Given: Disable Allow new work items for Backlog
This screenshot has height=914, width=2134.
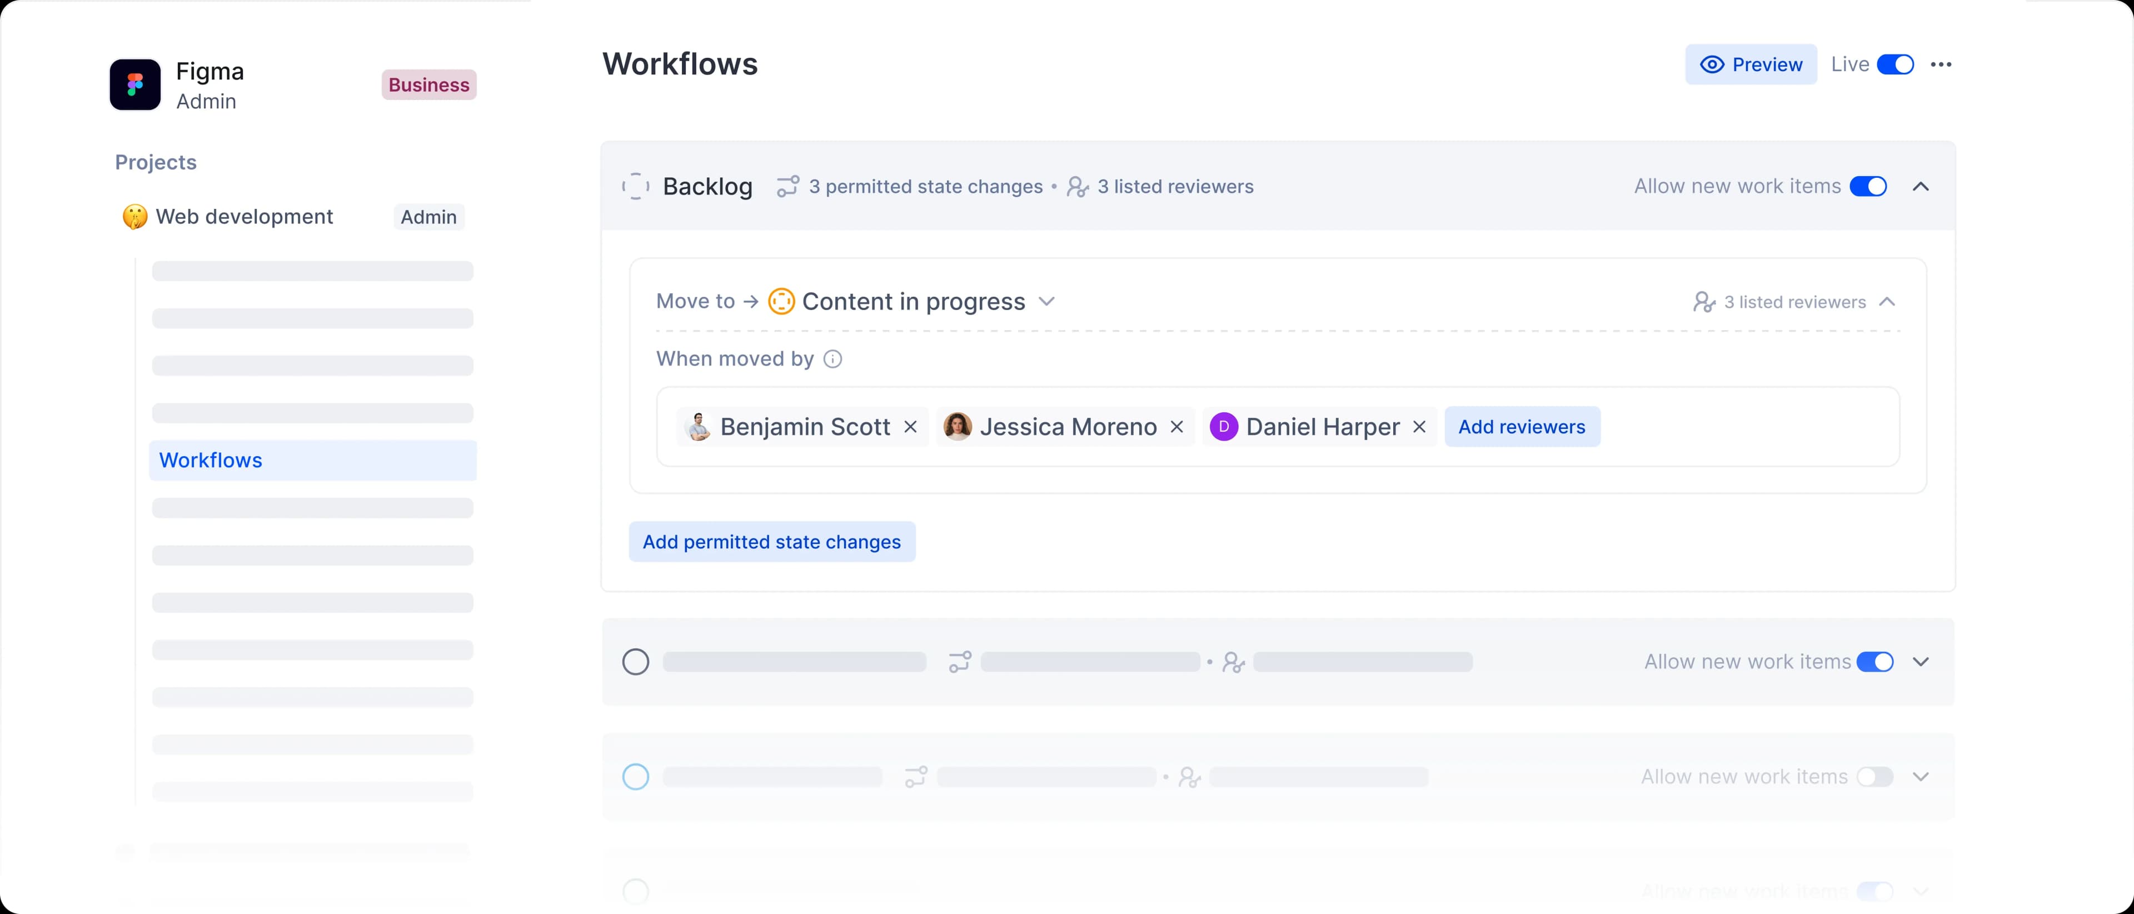Looking at the screenshot, I should click(1868, 186).
